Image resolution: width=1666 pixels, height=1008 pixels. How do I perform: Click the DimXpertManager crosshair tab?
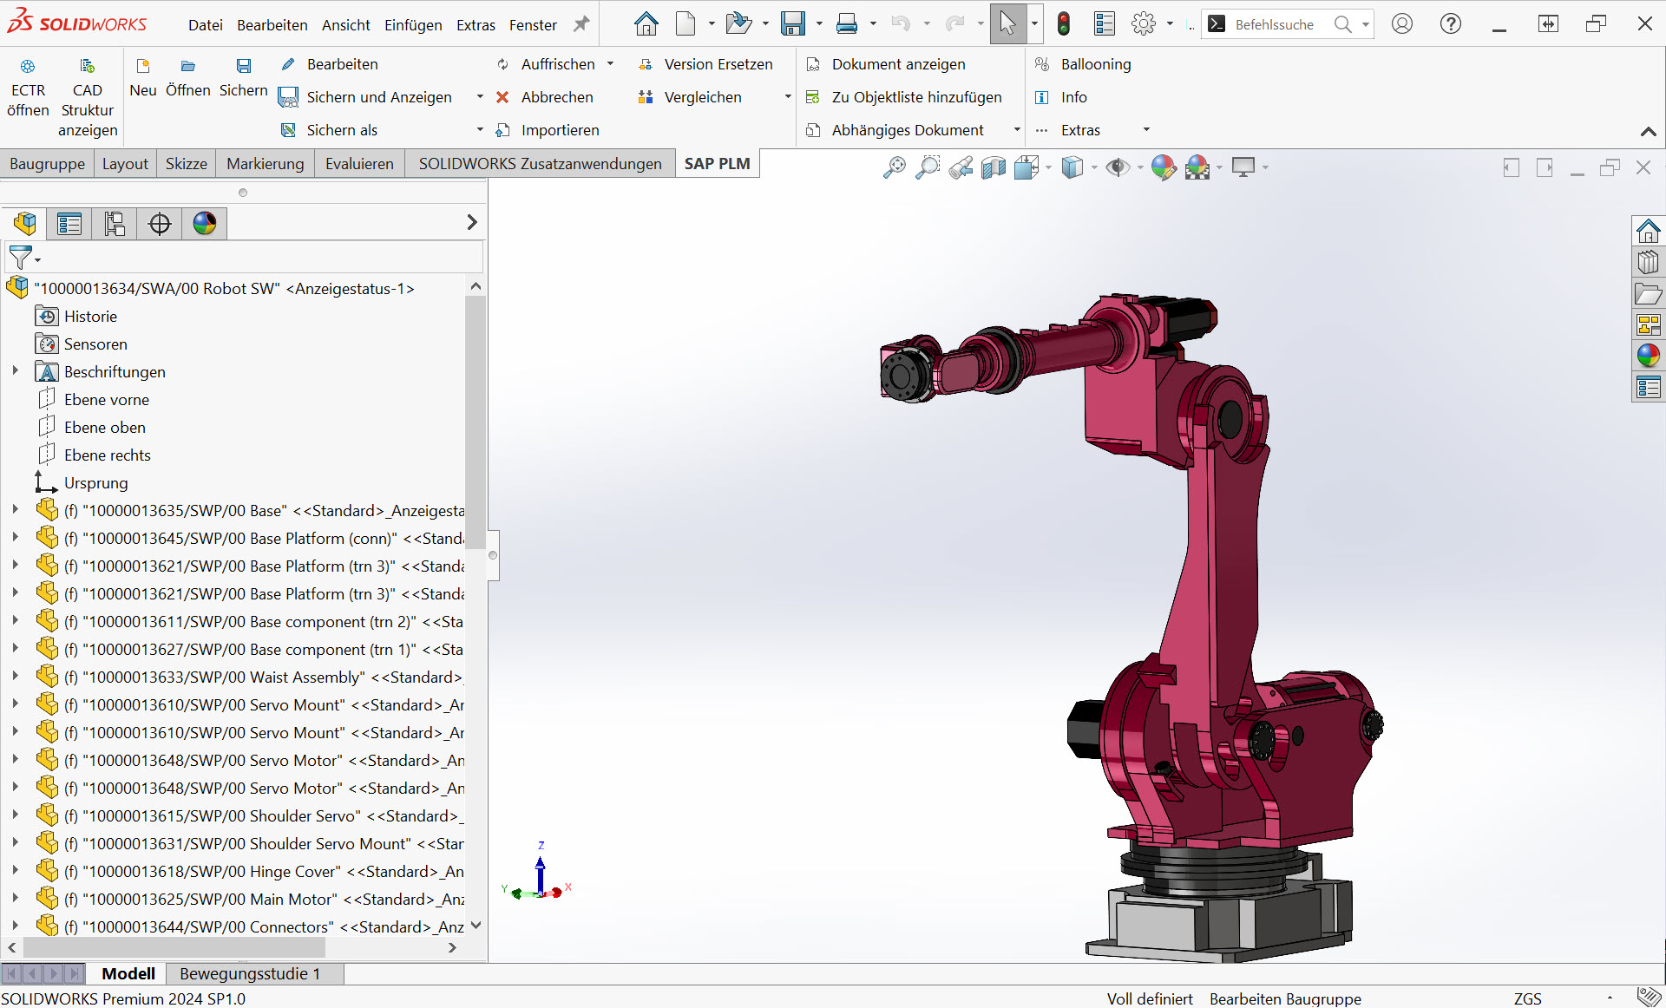click(160, 224)
